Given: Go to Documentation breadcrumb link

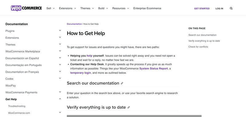Looking at the screenshot, I should point(74,24).
